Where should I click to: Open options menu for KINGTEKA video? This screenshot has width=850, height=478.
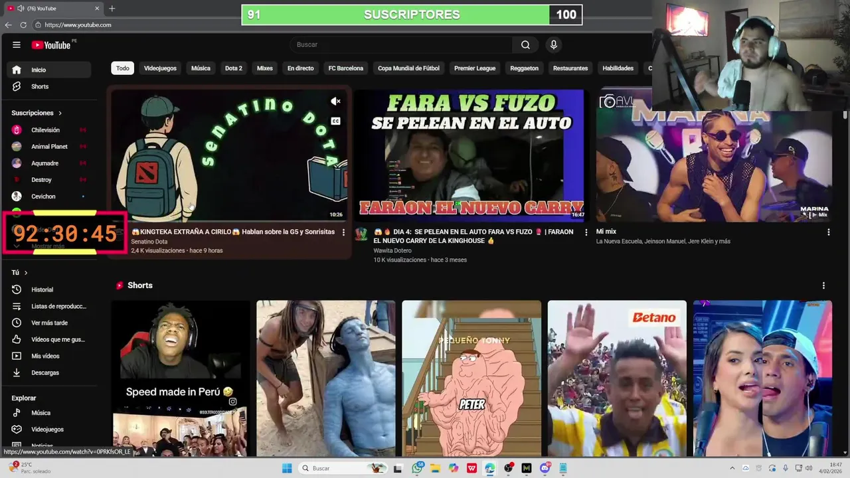pos(343,232)
